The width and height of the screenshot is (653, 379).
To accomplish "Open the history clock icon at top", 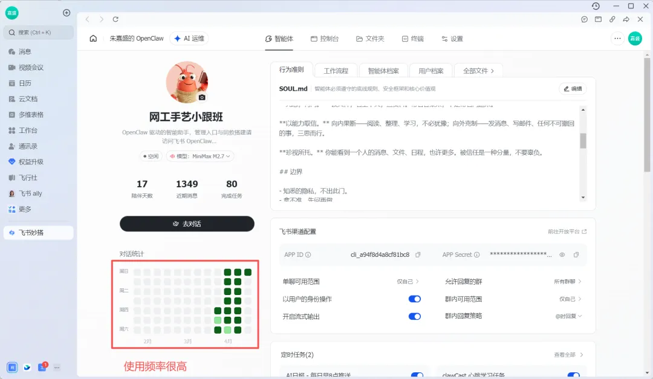I will (x=596, y=6).
